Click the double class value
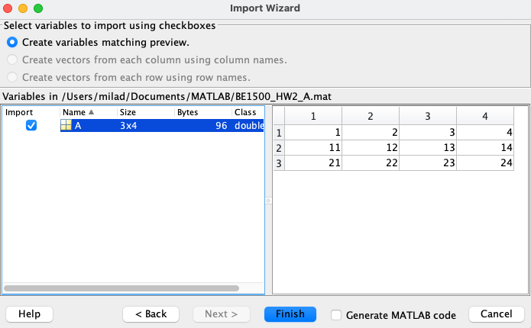Image resolution: width=531 pixels, height=328 pixels. (249, 125)
